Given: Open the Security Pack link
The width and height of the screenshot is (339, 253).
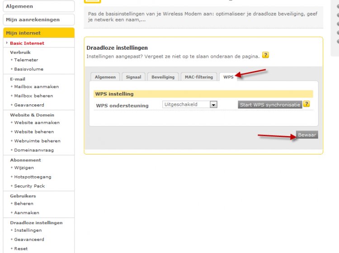Looking at the screenshot, I should pos(29,186).
